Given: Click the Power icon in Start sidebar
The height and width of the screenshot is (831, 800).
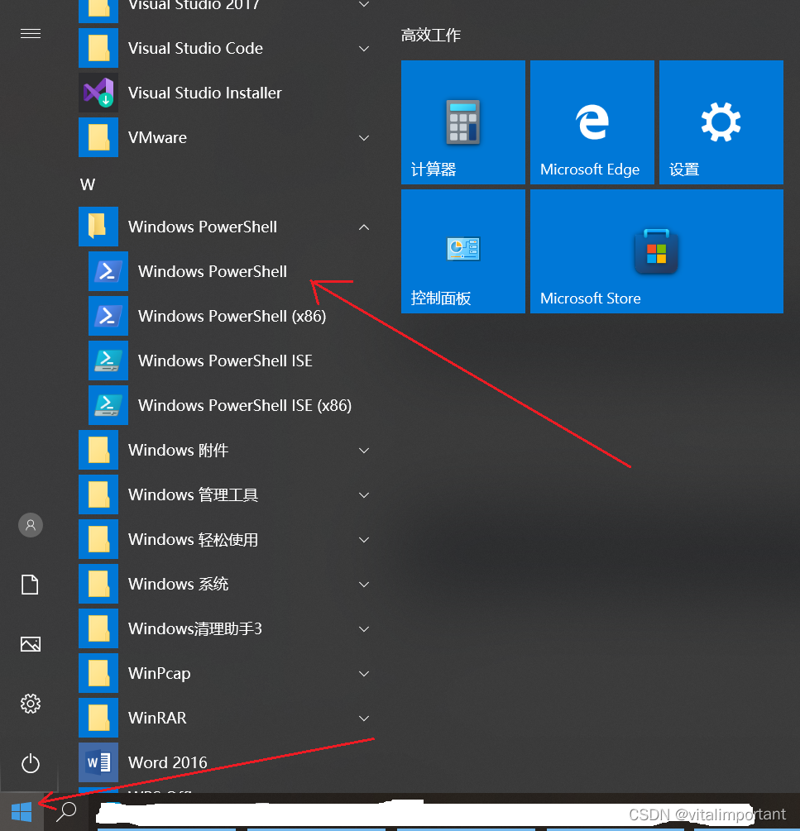Looking at the screenshot, I should pyautogui.click(x=31, y=764).
